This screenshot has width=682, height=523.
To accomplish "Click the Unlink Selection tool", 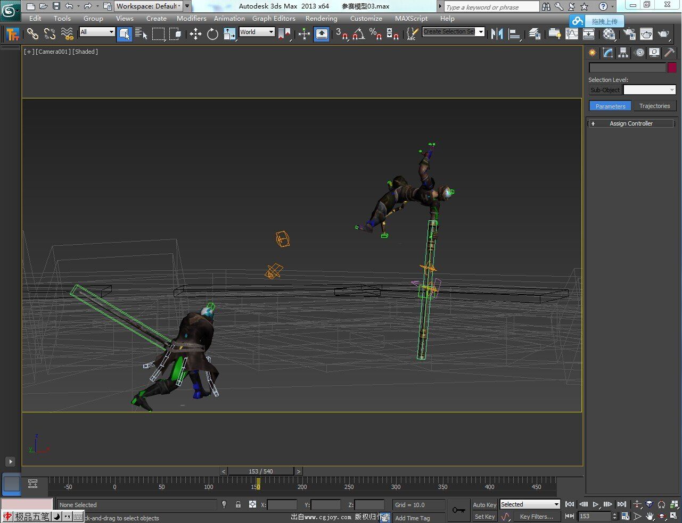I will click(50, 34).
